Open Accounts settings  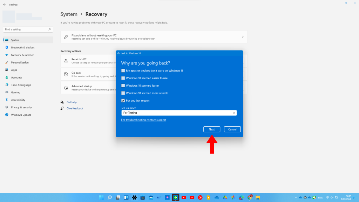coord(28,78)
